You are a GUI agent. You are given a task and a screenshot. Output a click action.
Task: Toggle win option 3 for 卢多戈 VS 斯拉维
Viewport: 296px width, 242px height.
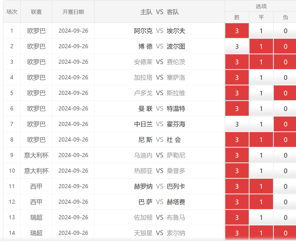pos(237,93)
